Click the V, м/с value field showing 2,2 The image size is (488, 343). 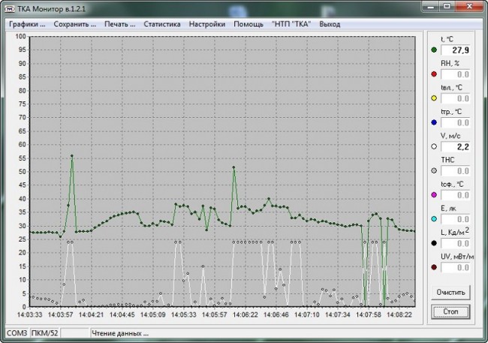[456, 147]
